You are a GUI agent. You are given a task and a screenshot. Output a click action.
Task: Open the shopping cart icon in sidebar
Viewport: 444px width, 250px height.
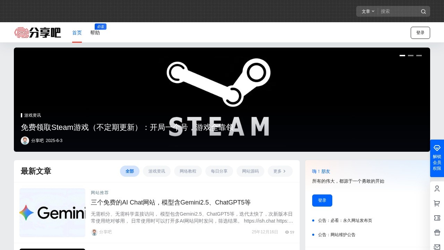[x=437, y=203]
